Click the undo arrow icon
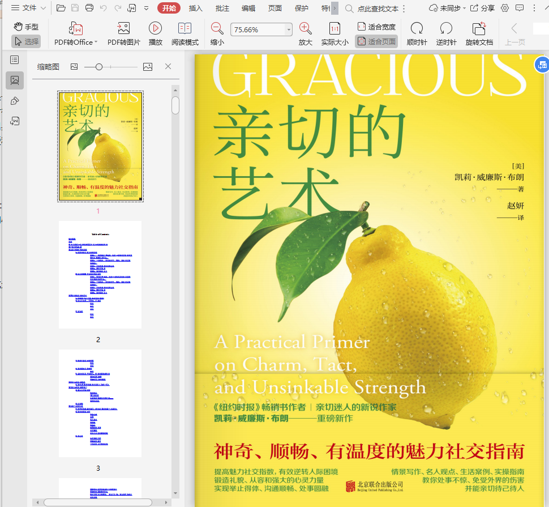This screenshot has height=507, width=549. 103,8
